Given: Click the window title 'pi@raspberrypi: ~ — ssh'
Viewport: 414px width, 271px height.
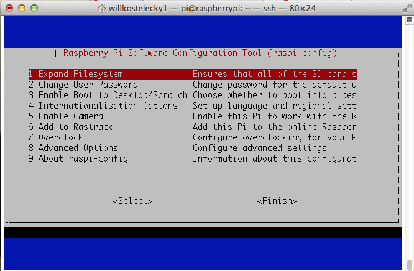Looking at the screenshot, I should coord(228,9).
